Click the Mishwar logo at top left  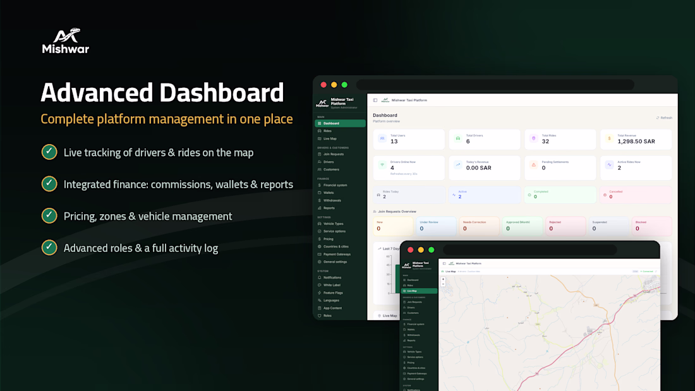click(66, 41)
